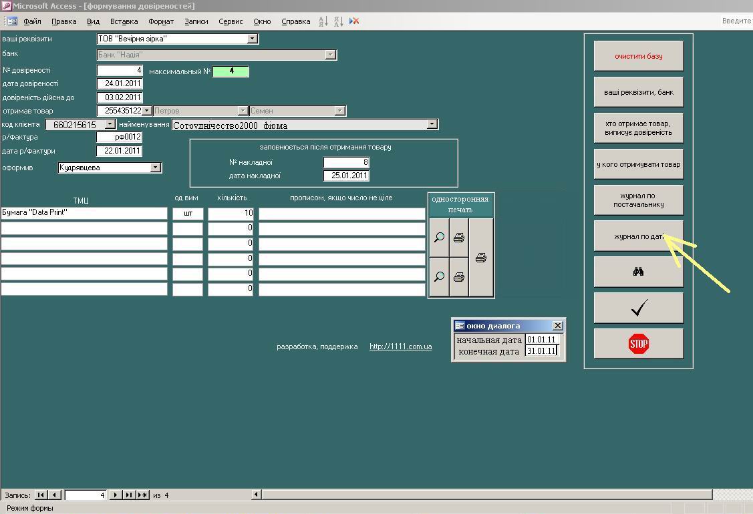Click the red STOP button

pos(638,344)
